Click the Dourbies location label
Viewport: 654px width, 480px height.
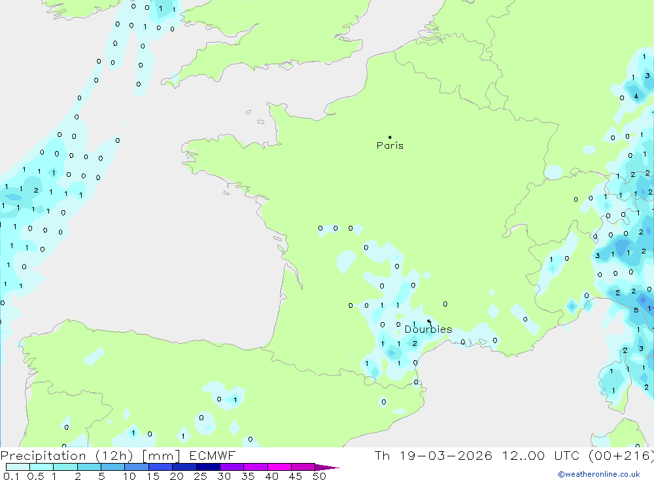[x=428, y=329]
